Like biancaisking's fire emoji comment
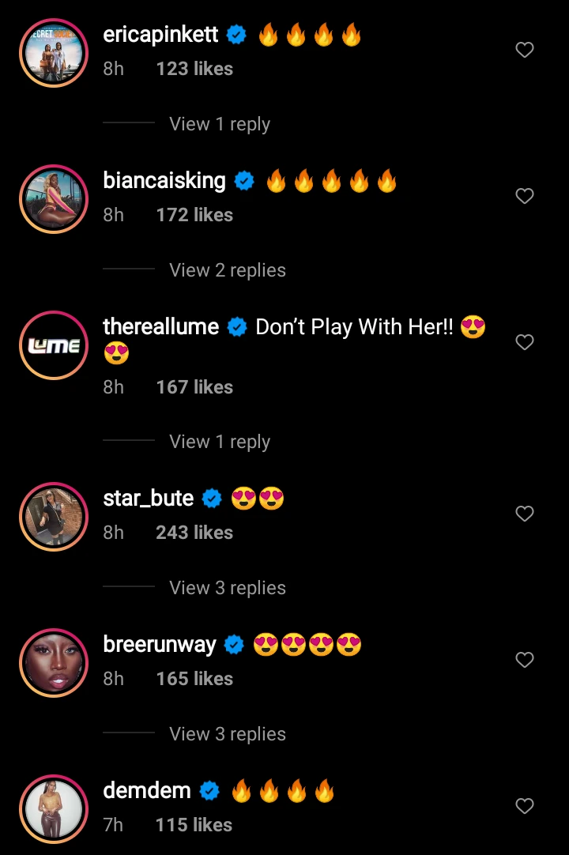The height and width of the screenshot is (855, 569). pyautogui.click(x=524, y=196)
